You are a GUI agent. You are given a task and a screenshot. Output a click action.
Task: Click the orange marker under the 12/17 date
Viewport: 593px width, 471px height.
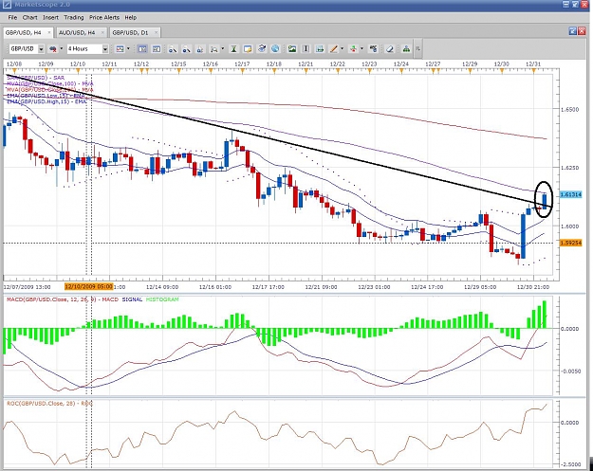coord(243,71)
